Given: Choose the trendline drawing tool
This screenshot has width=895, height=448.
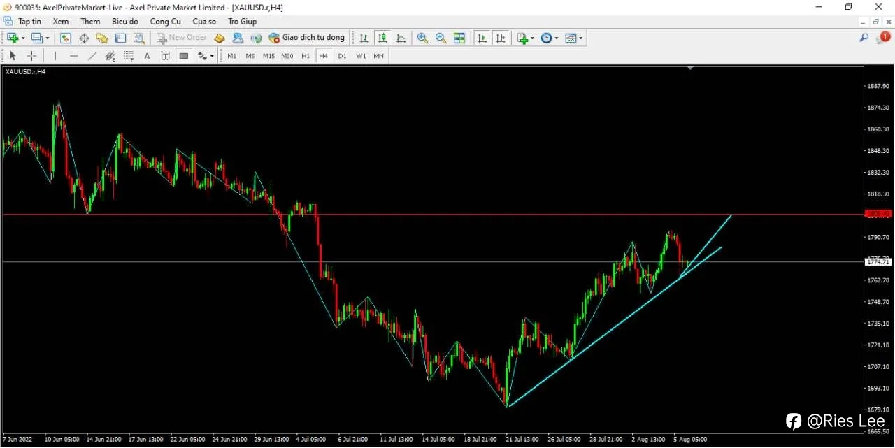Looking at the screenshot, I should [x=92, y=56].
